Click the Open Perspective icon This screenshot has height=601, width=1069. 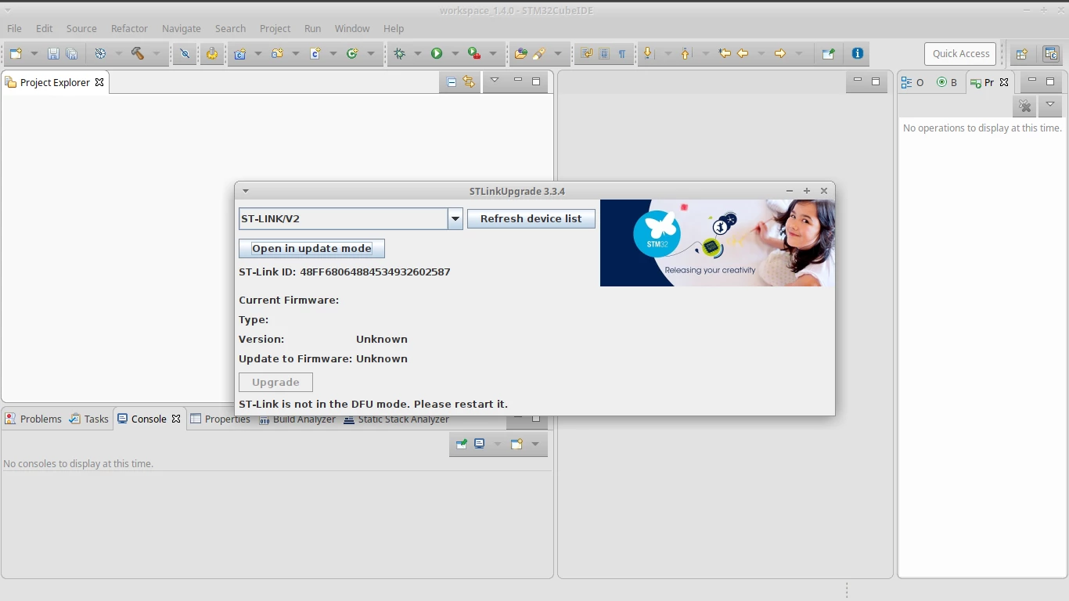(x=1021, y=54)
